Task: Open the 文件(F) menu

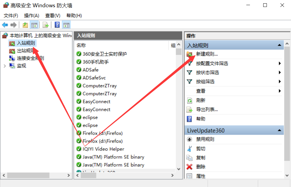Action: pyautogui.click(x=11, y=16)
